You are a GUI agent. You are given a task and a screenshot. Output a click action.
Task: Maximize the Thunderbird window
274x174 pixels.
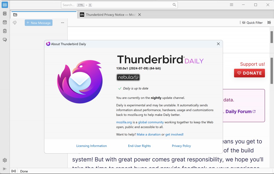pos(256,5)
